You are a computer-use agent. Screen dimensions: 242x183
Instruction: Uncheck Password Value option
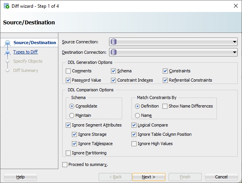click(x=68, y=80)
